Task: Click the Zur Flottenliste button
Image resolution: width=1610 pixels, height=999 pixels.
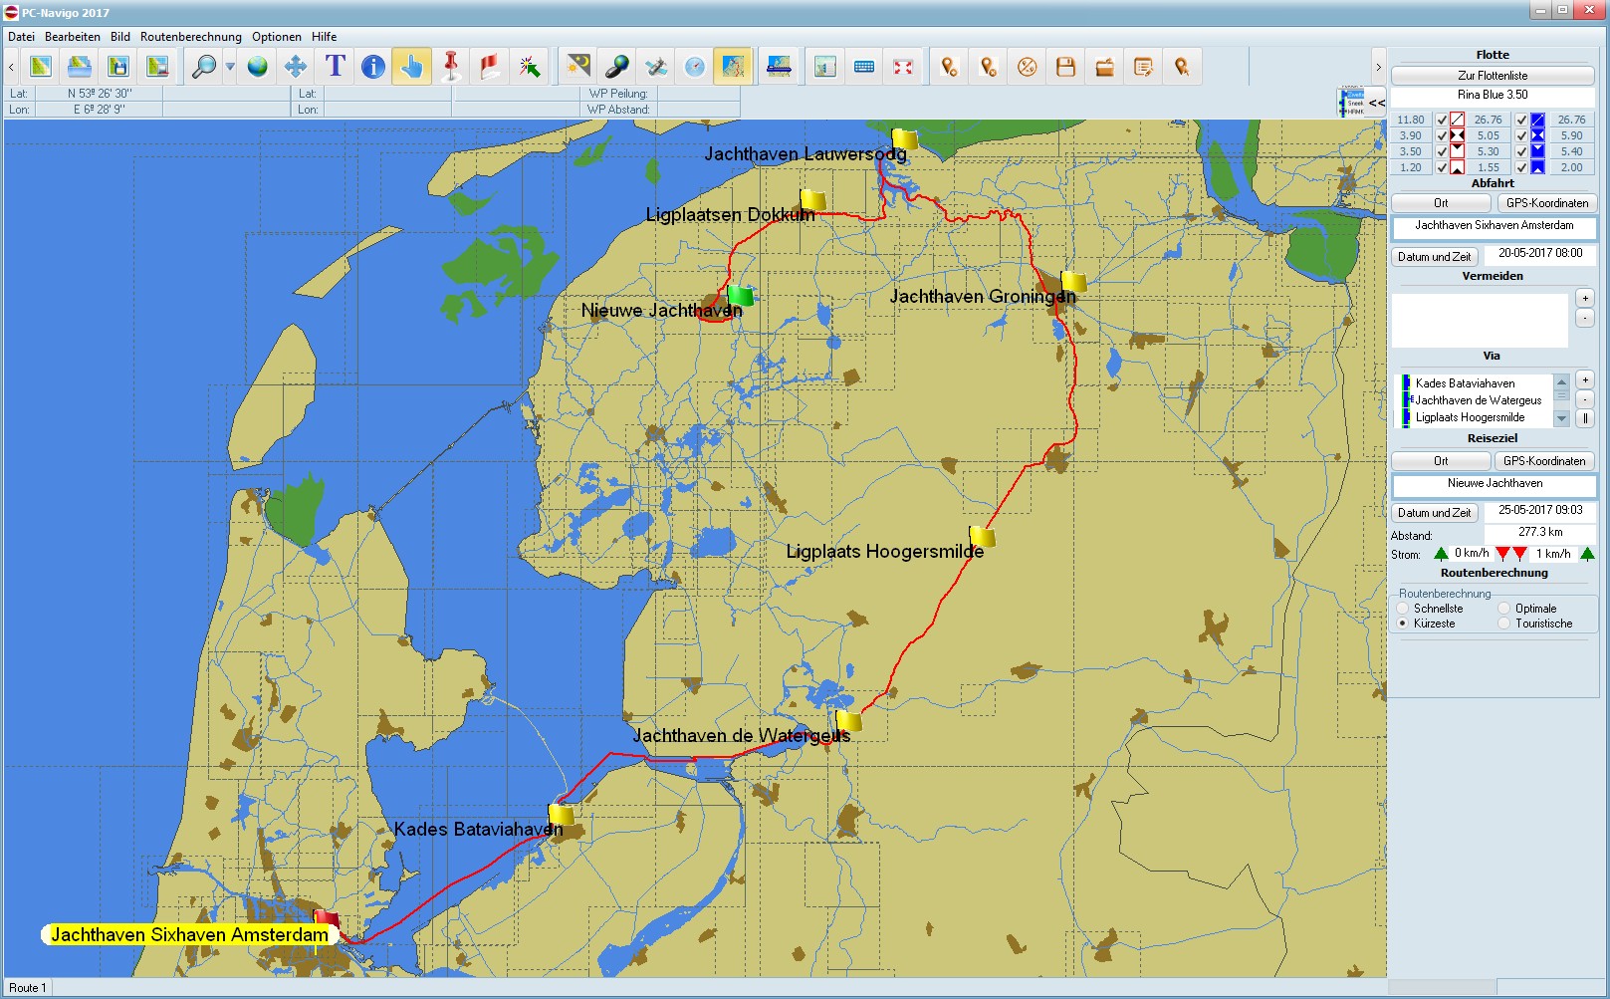Action: pyautogui.click(x=1492, y=76)
